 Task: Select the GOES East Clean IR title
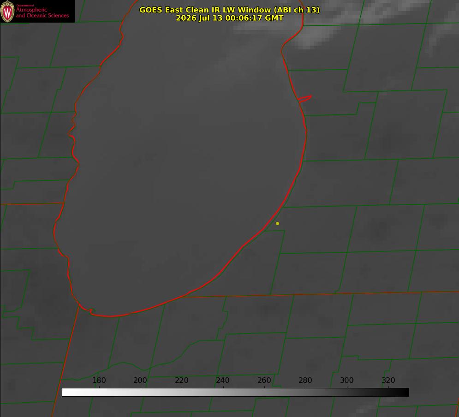pyautogui.click(x=229, y=10)
